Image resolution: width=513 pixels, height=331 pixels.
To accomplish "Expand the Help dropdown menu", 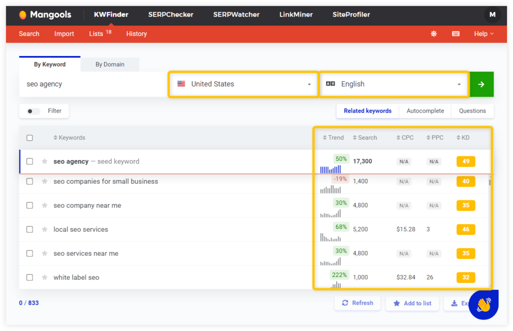I will pos(483,34).
